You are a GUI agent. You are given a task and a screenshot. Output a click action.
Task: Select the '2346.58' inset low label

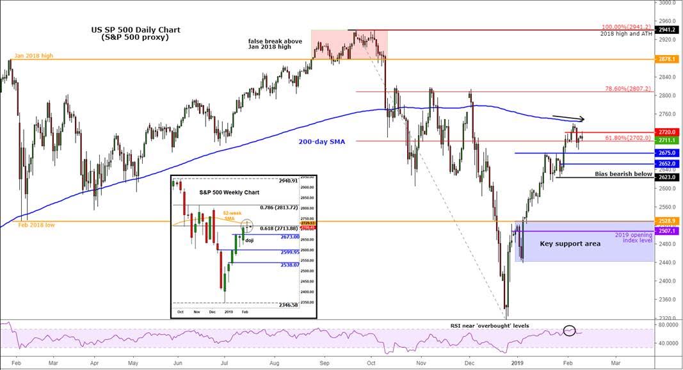[x=288, y=305]
